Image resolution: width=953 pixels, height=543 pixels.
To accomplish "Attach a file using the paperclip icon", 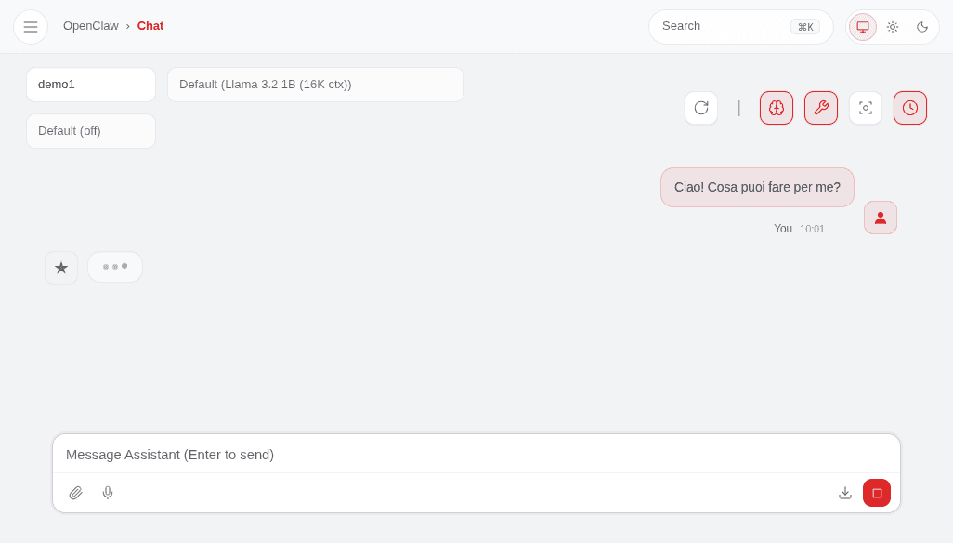I will pos(76,493).
